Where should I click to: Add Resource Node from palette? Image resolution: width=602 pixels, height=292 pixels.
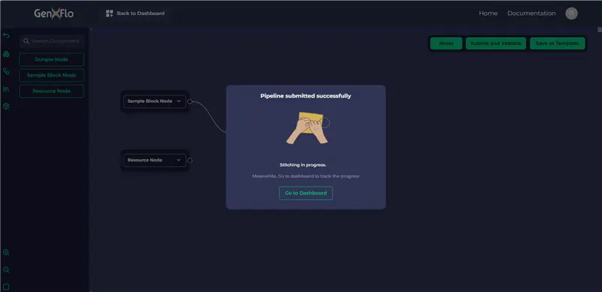point(51,91)
